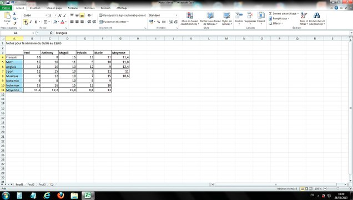Image resolution: width=353 pixels, height=200 pixels.
Task: Open the Excel Help question mark
Action: pos(336,8)
